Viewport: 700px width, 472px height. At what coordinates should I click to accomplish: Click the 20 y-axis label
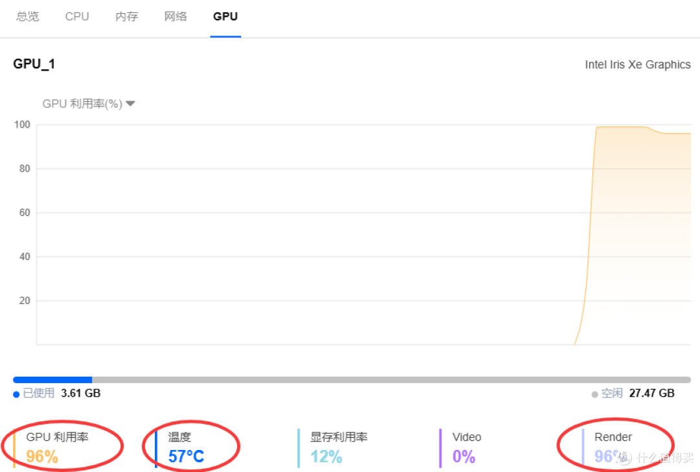pos(25,301)
